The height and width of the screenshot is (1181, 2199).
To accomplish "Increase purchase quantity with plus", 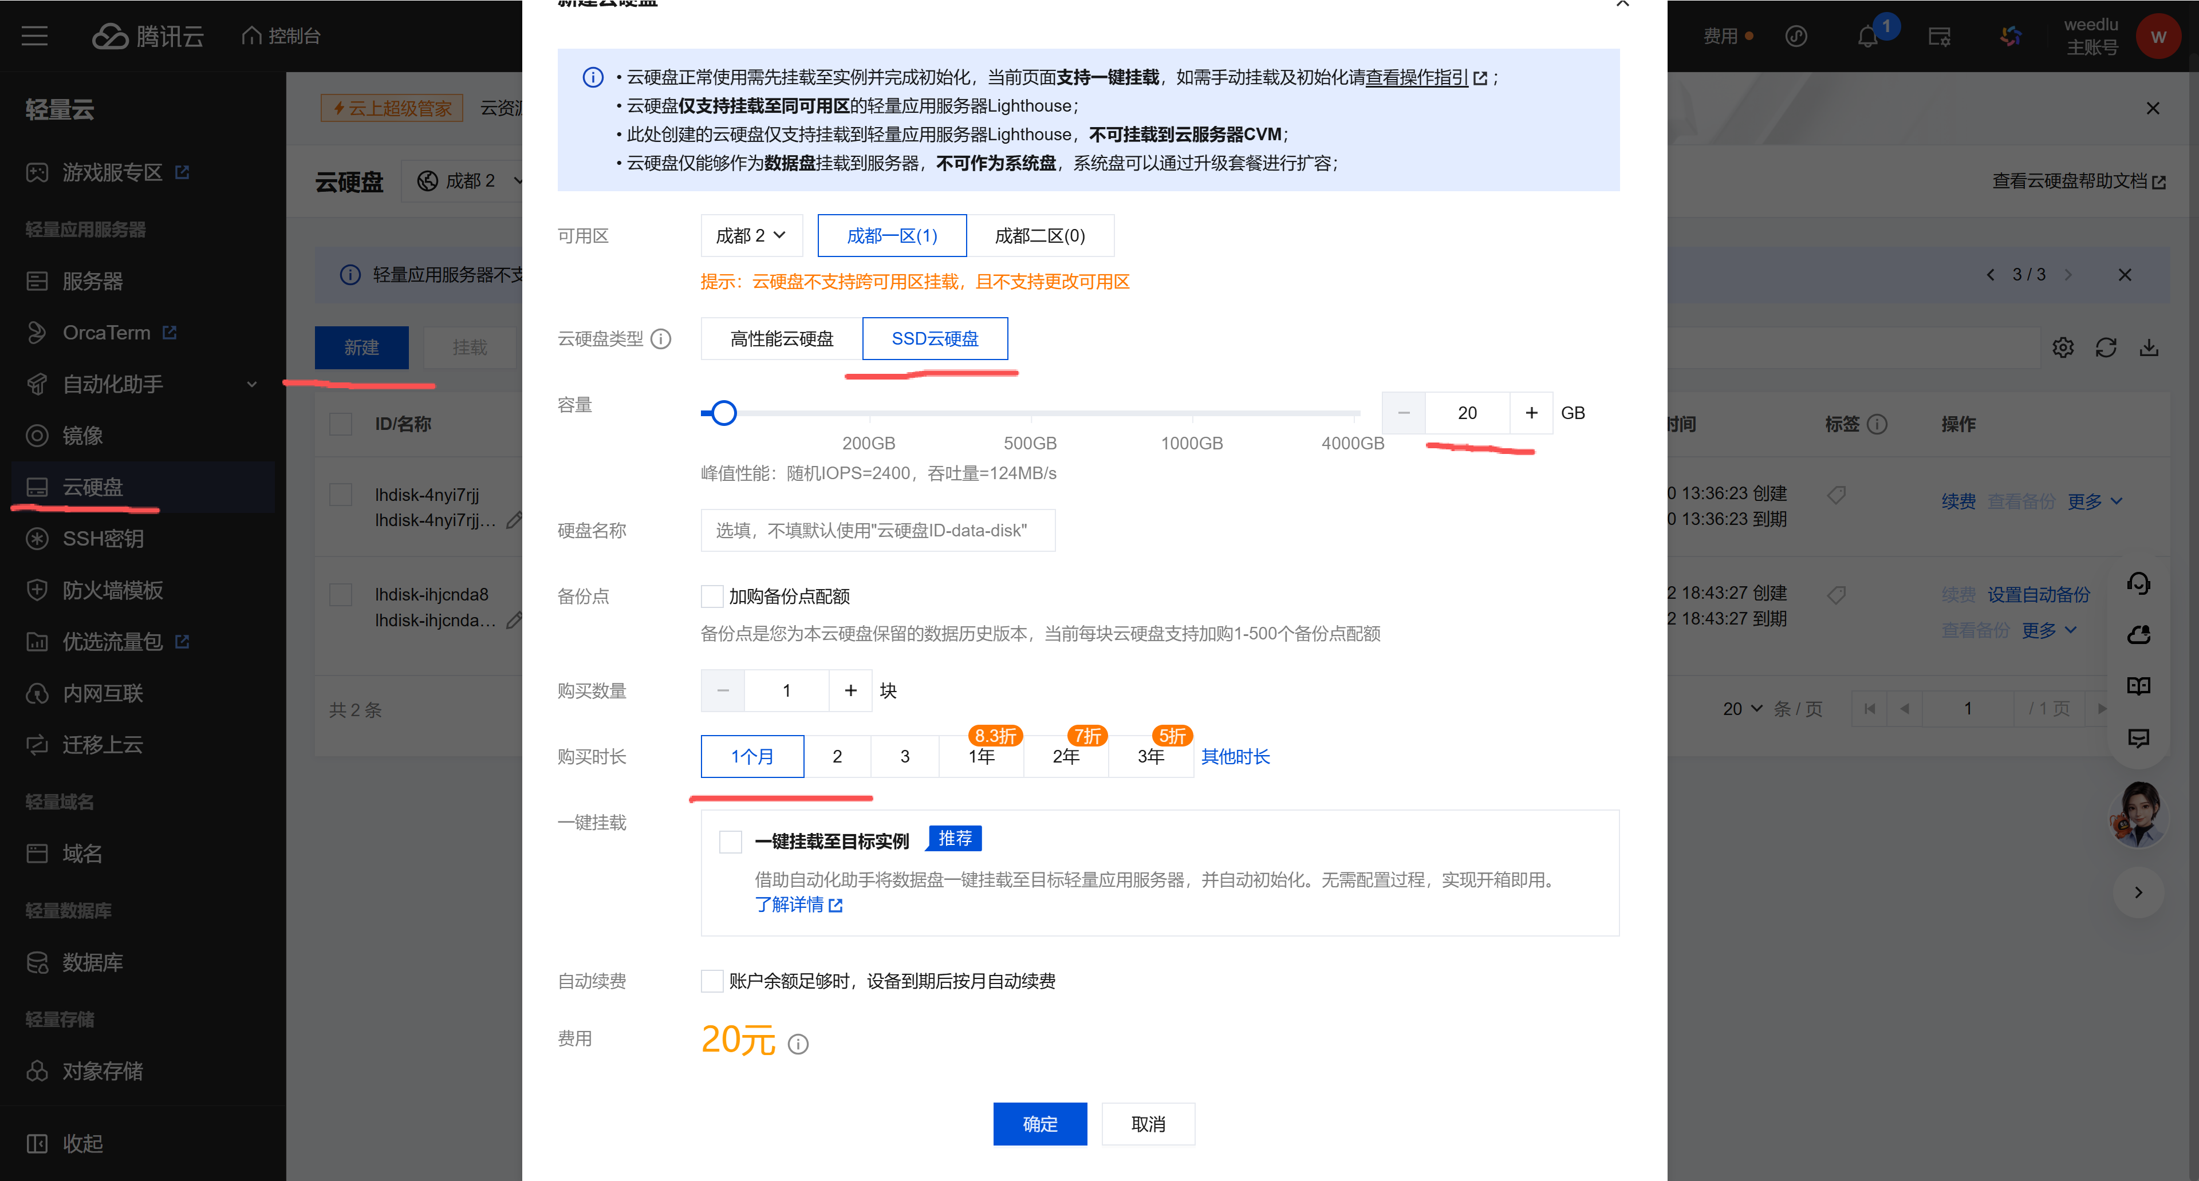I will [850, 690].
